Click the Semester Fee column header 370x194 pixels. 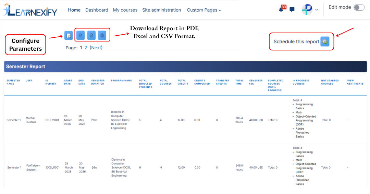coord(256,82)
